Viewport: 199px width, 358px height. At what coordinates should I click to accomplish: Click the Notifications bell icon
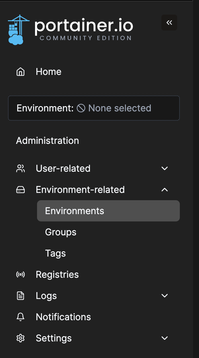[x=20, y=317]
